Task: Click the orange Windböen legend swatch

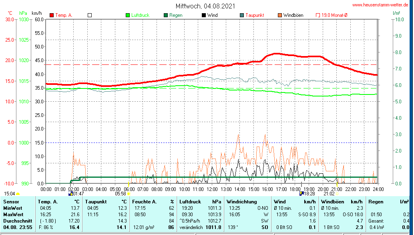Action: (x=280, y=15)
